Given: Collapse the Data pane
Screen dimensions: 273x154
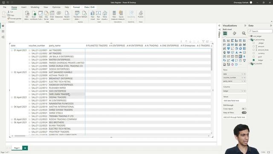Looking at the screenshot, I should [271, 26].
